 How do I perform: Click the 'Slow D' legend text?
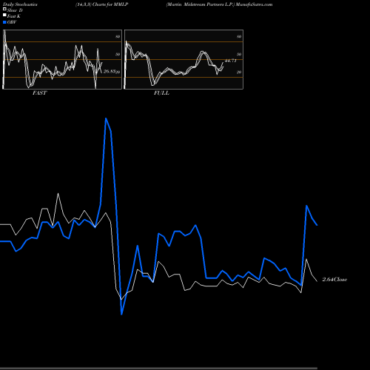(x=15, y=10)
